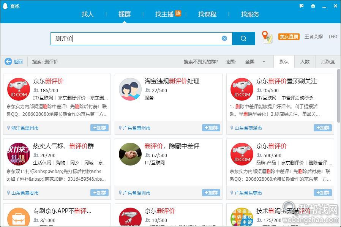Open group title 京东删评价置顶刷关注
This screenshot has width=341, height=227.
point(286,81)
